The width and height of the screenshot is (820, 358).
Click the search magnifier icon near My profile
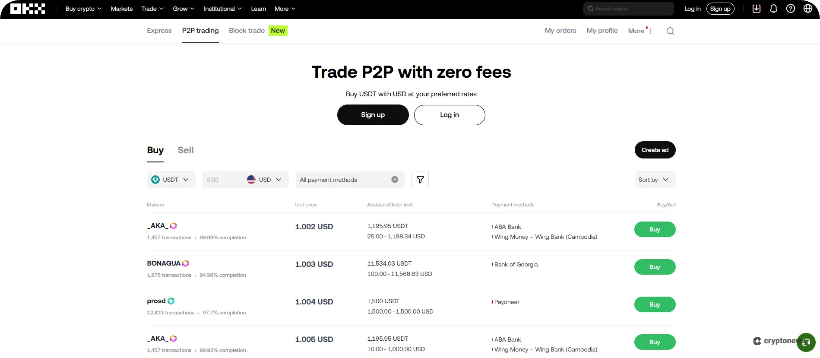670,31
